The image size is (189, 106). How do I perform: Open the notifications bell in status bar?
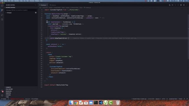(187, 99)
